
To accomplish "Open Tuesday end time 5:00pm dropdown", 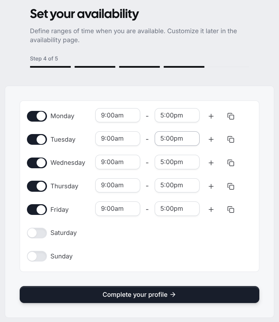I will [177, 139].
